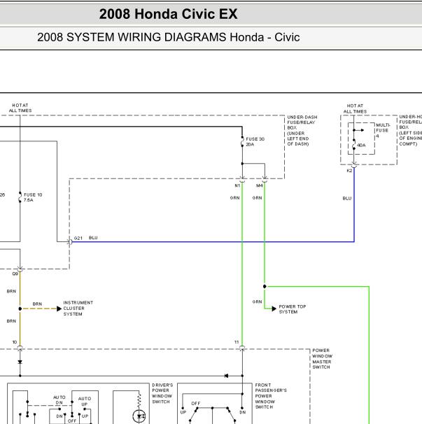The image size is (422, 424).
Task: Click the diode symbol left of pin 11 line
Action: click(227, 376)
